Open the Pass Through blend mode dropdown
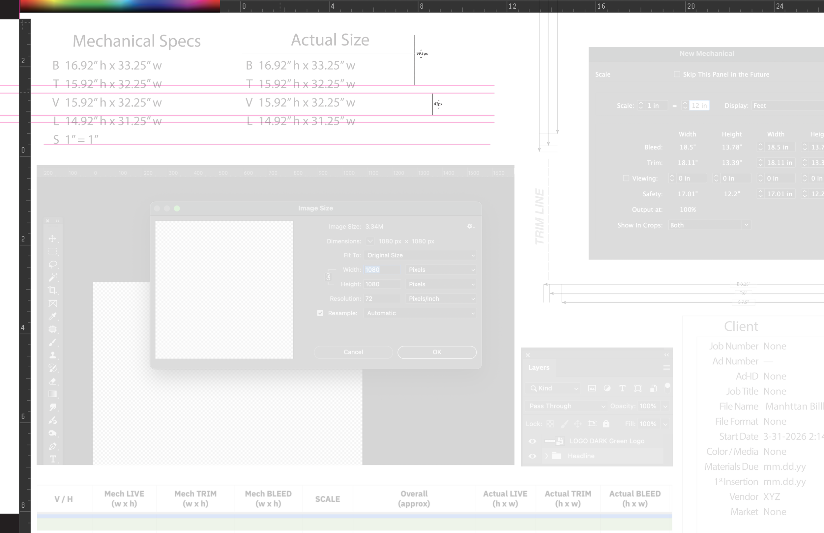 coord(567,406)
